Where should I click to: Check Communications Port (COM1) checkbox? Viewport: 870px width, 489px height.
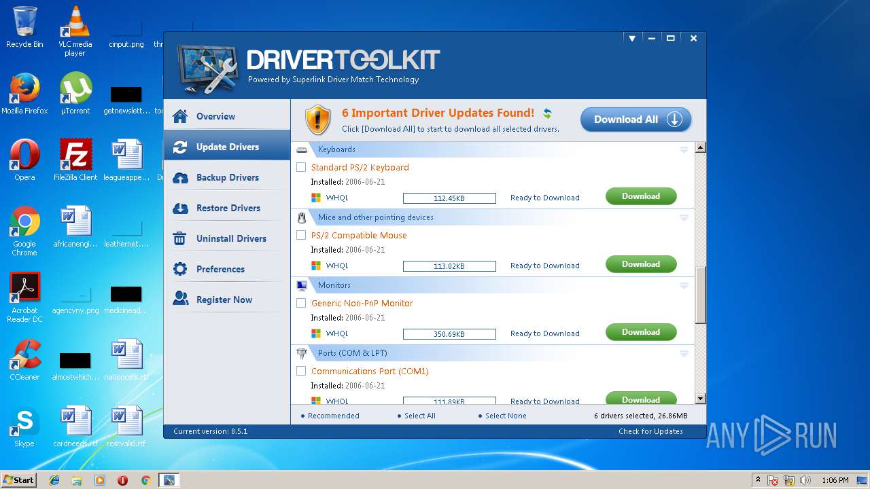pos(301,371)
